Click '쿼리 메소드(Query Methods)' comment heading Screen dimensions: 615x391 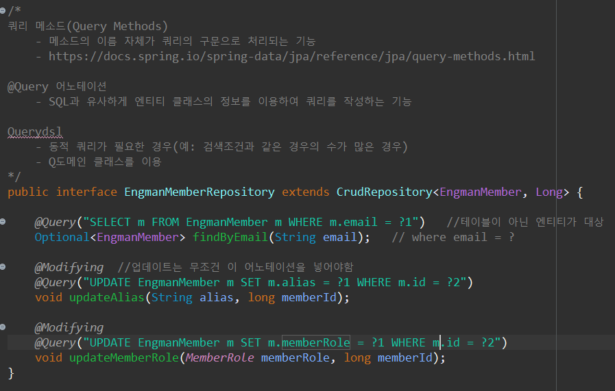tap(88, 26)
